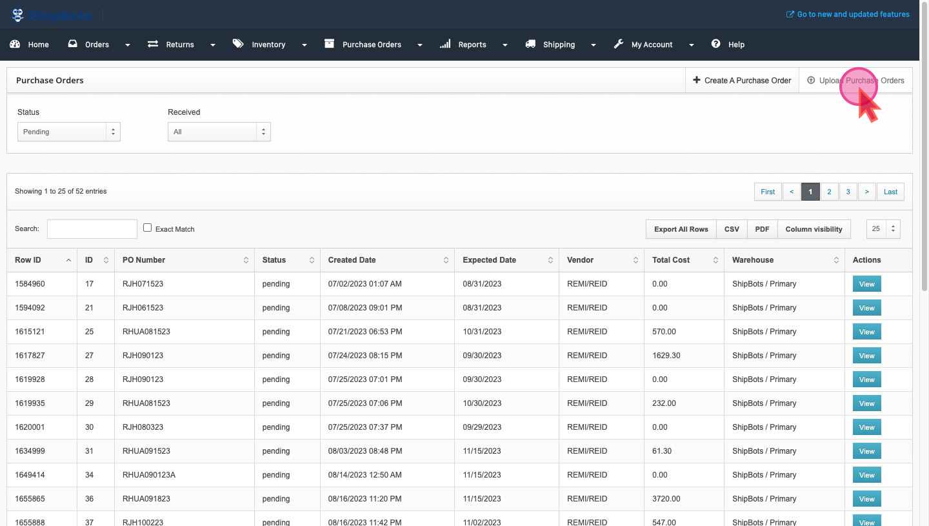This screenshot has height=526, width=929.
Task: Click the Shipping truck icon
Action: pyautogui.click(x=530, y=44)
